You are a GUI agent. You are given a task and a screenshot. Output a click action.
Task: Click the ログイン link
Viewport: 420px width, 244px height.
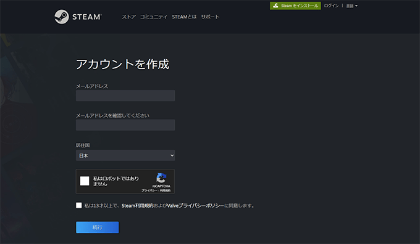[x=331, y=6]
